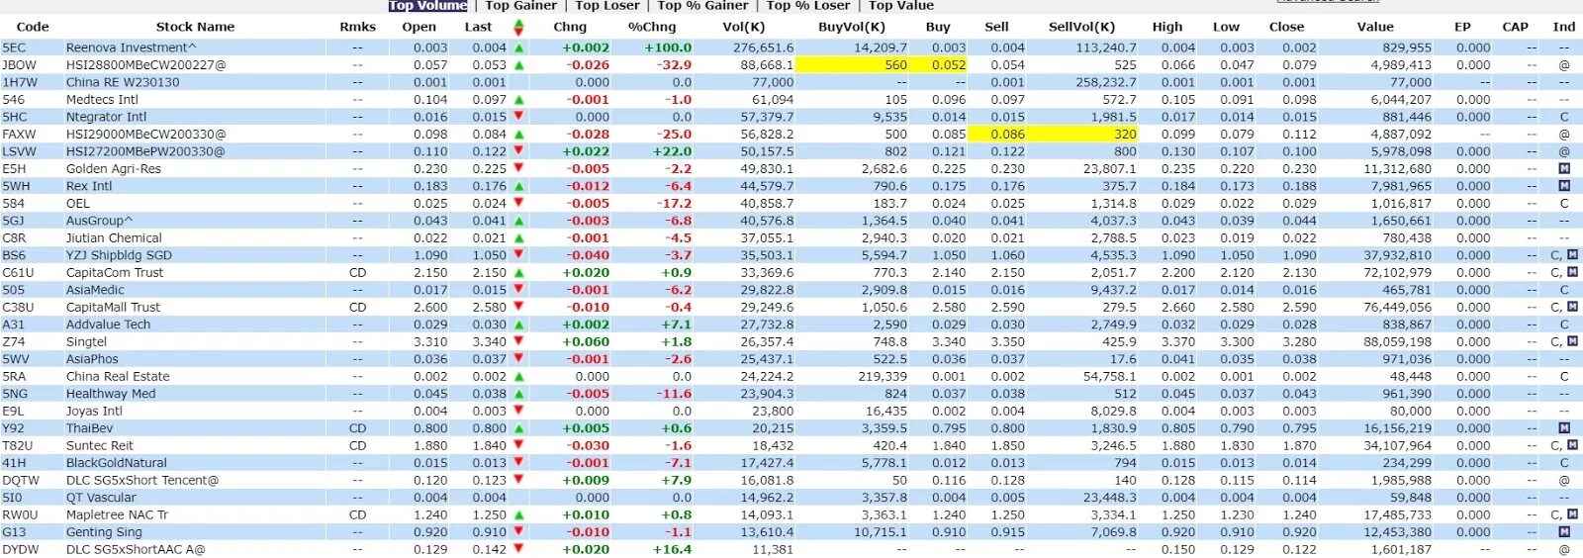Click the M indicator icon for Suntec Reit
This screenshot has width=1583, height=558.
point(1573,445)
